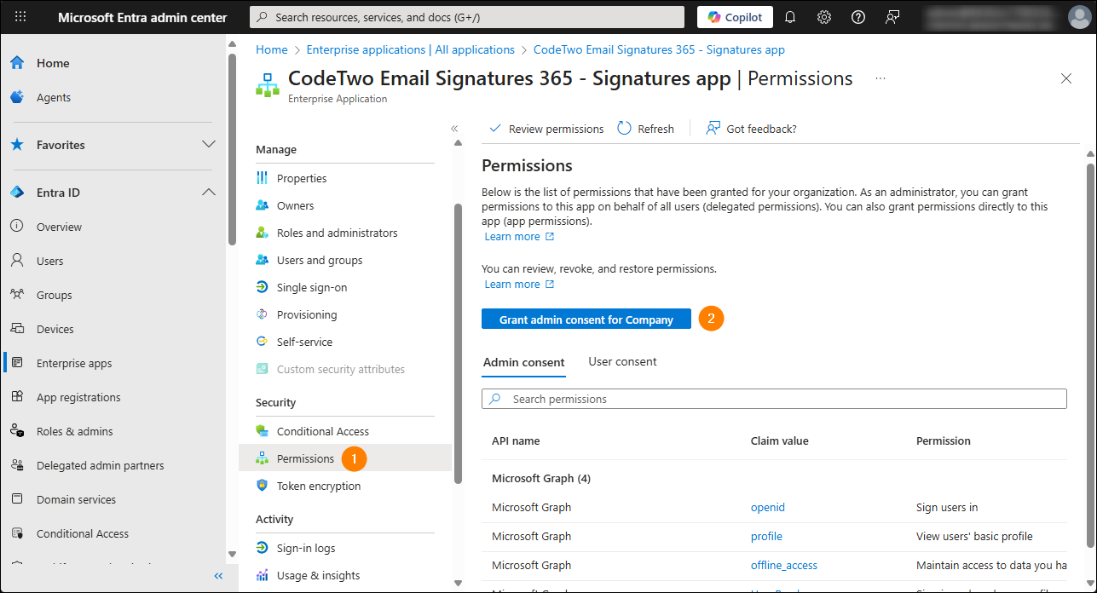Open the app launcher waffle icon
This screenshot has height=593, width=1097.
point(20,17)
